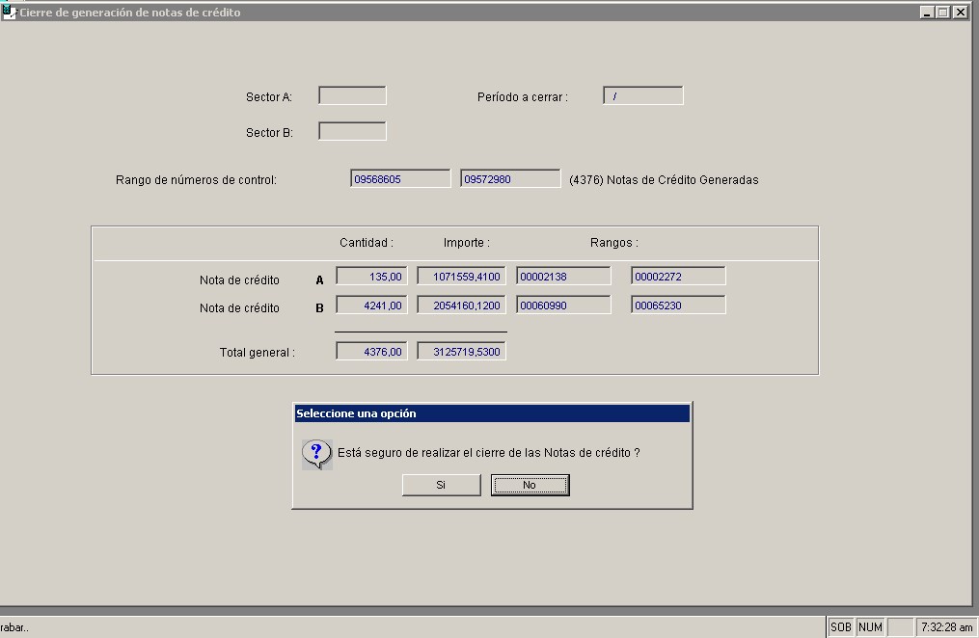The image size is (979, 638).
Task: Select Nota de crédito B range start 00060990
Action: [x=563, y=305]
